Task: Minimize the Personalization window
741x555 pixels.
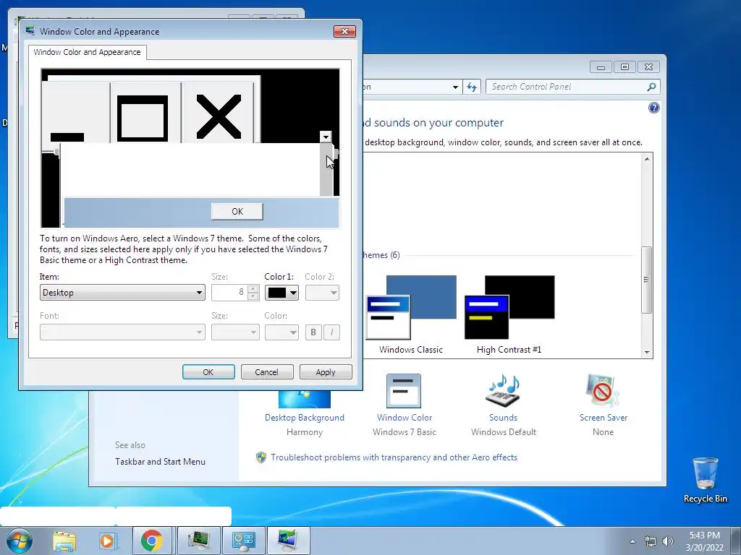Action: (601, 67)
